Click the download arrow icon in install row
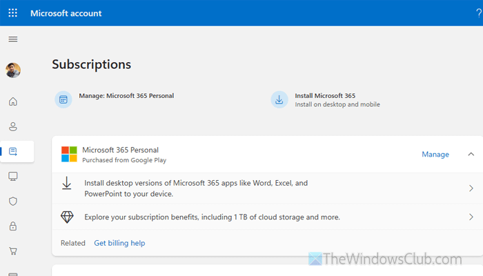This screenshot has height=276, width=483. pyautogui.click(x=66, y=183)
